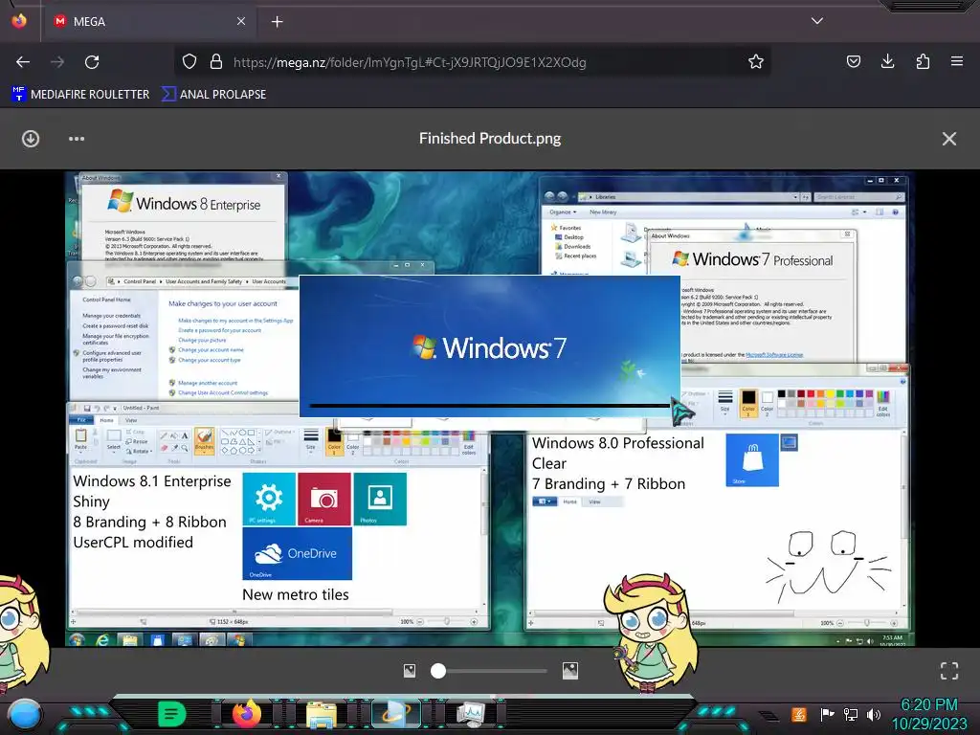The image size is (980, 735).
Task: Click the blue Store tile in the image
Action: (x=752, y=460)
